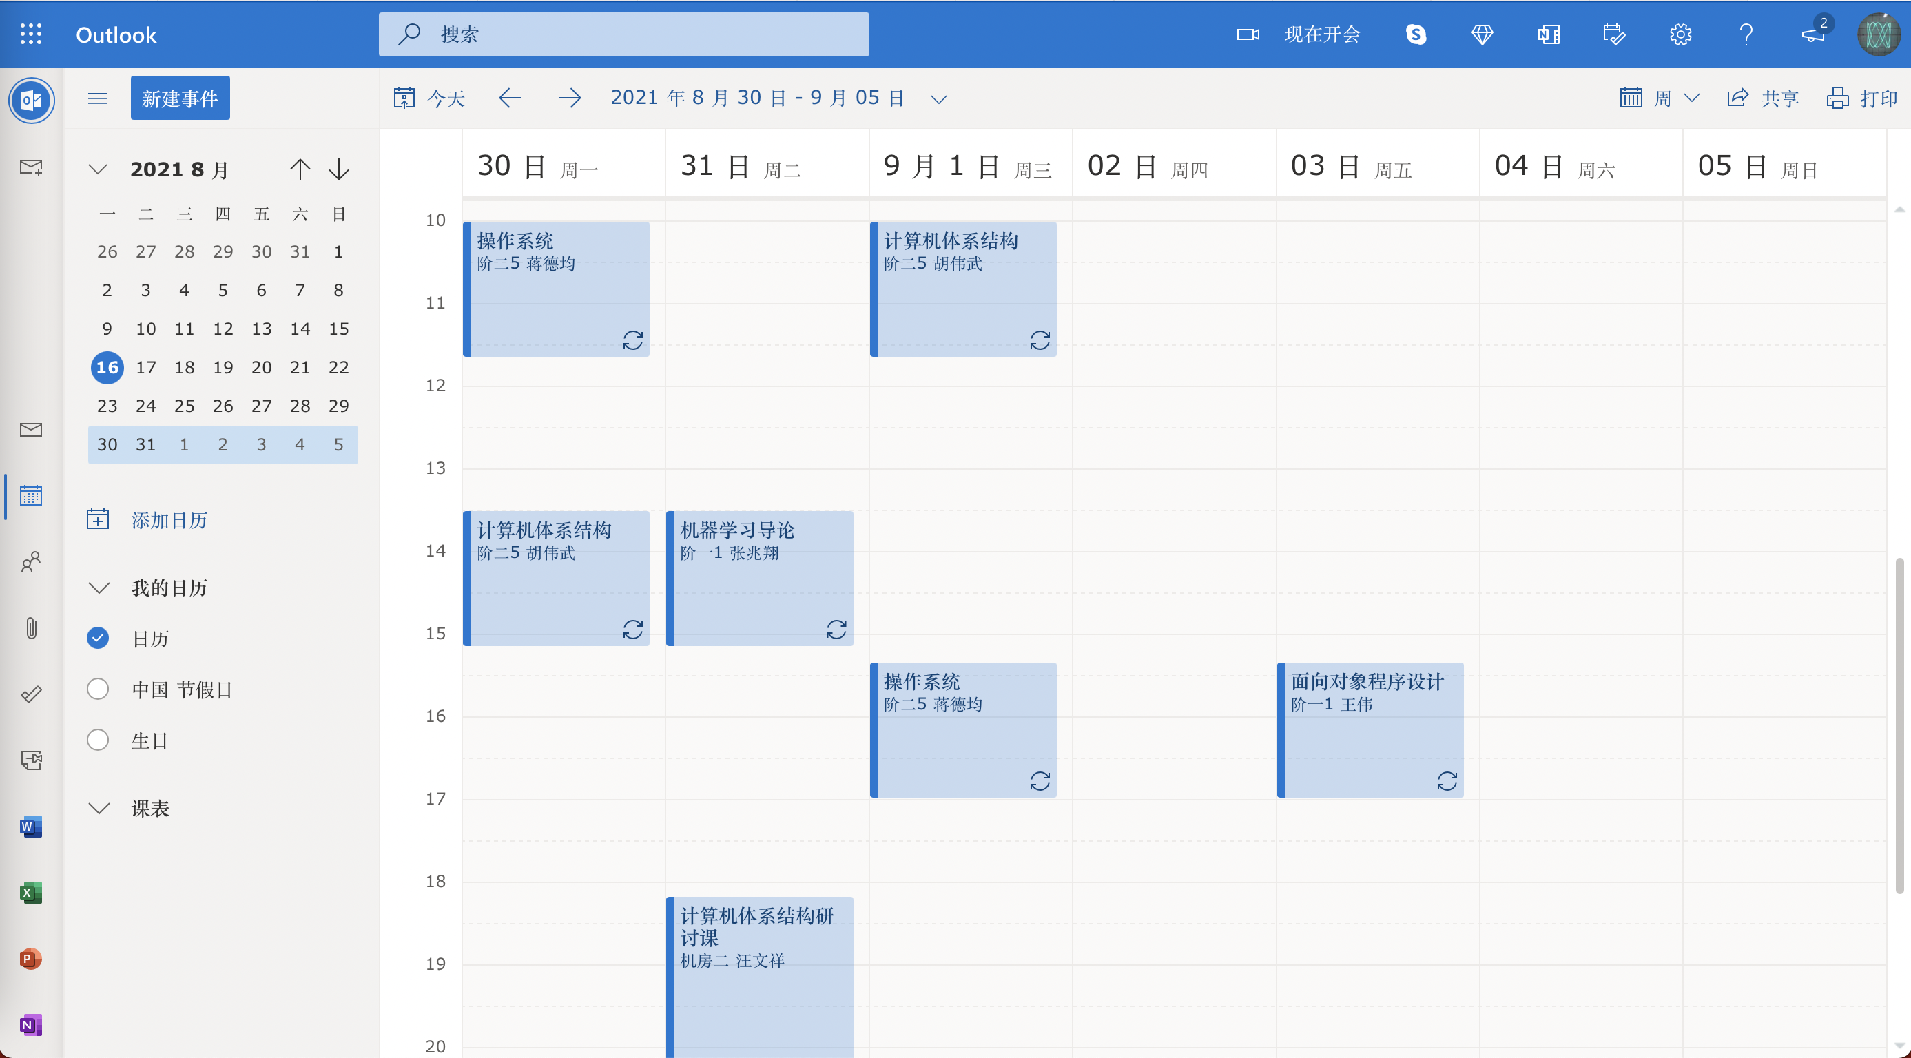Uncheck the 日历 calendar
The image size is (1911, 1058).
click(x=97, y=637)
